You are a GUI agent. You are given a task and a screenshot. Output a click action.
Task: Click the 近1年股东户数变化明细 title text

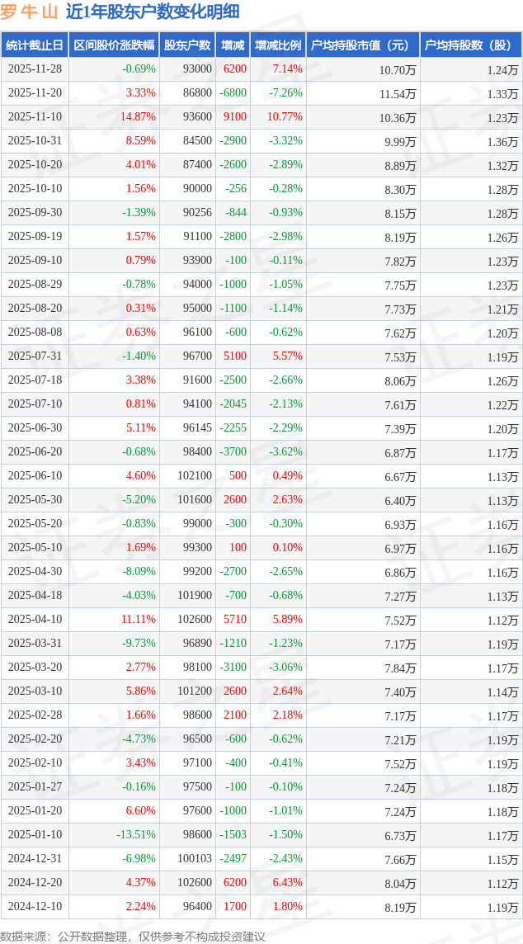(x=153, y=12)
